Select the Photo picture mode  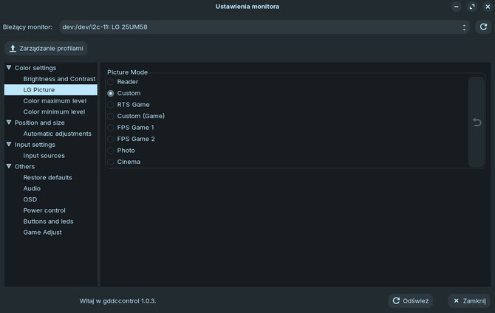tap(111, 151)
